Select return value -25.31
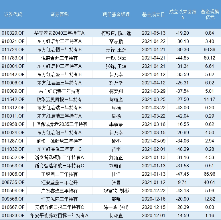 click(x=182, y=83)
